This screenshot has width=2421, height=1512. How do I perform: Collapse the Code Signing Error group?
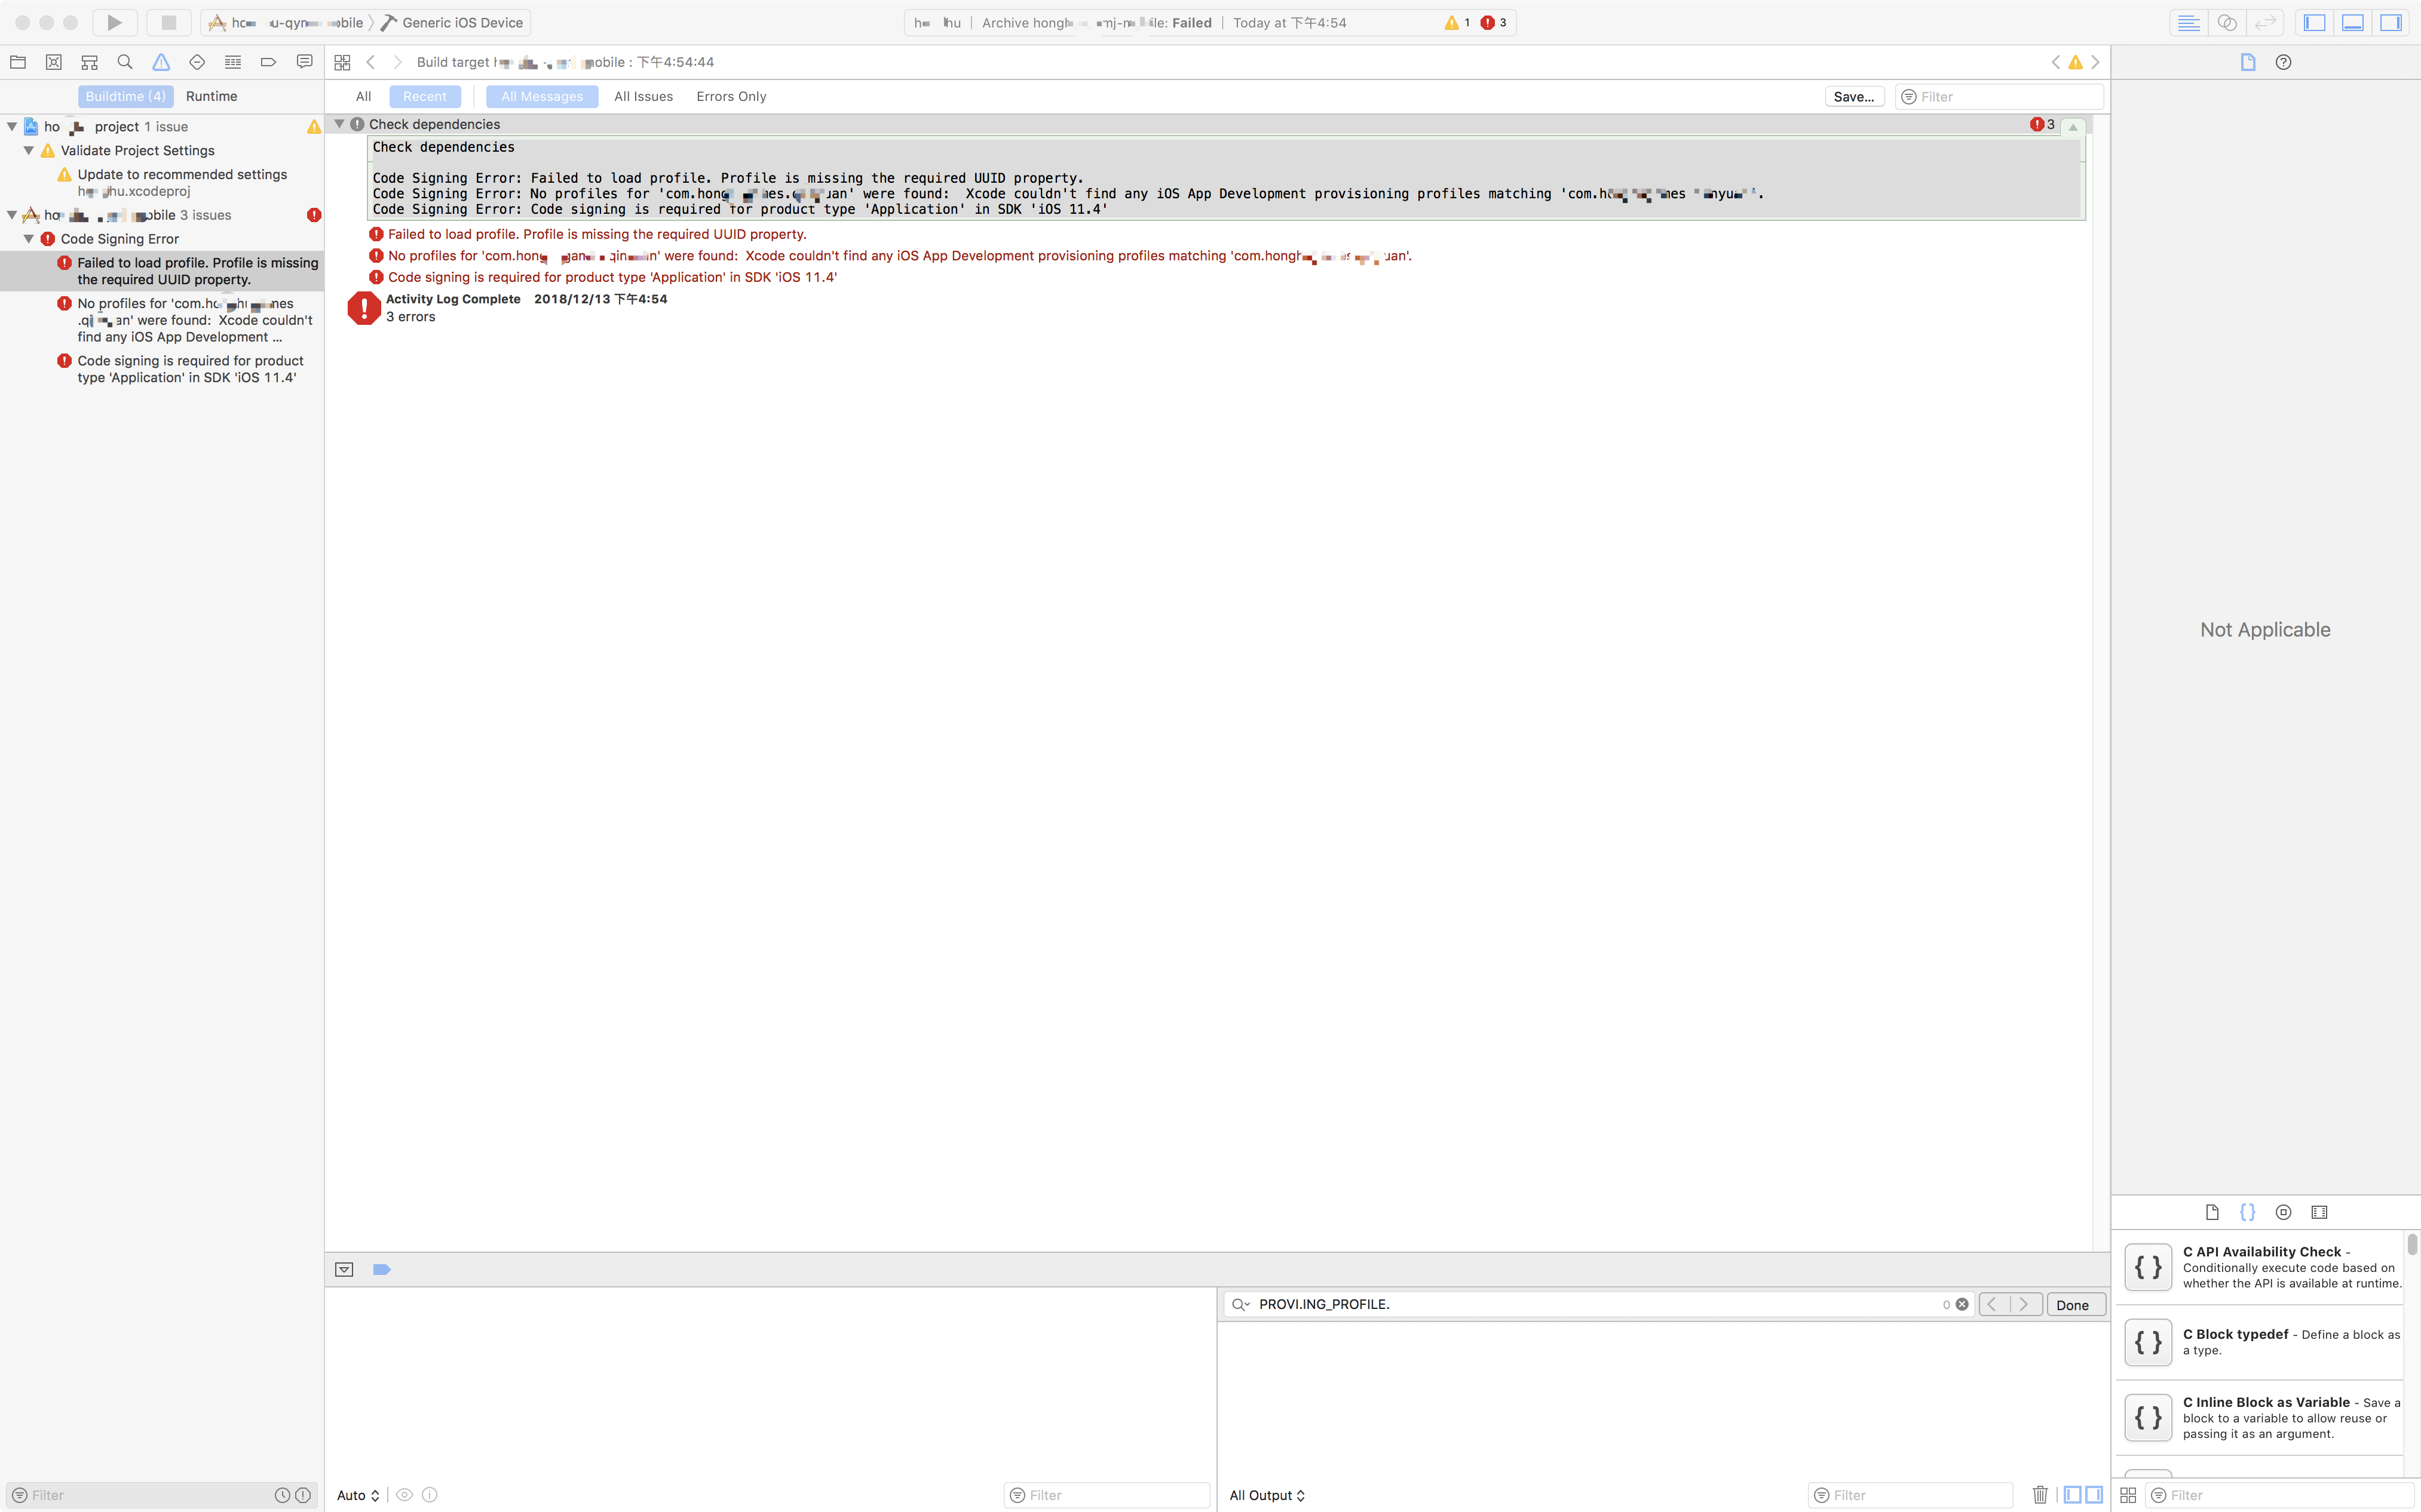point(29,239)
